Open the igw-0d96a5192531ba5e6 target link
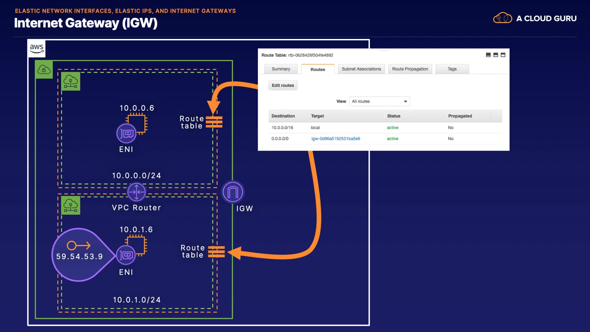This screenshot has width=590, height=332. pyautogui.click(x=336, y=139)
